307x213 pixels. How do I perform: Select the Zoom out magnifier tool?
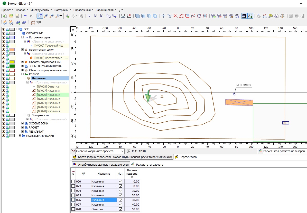[52, 16]
